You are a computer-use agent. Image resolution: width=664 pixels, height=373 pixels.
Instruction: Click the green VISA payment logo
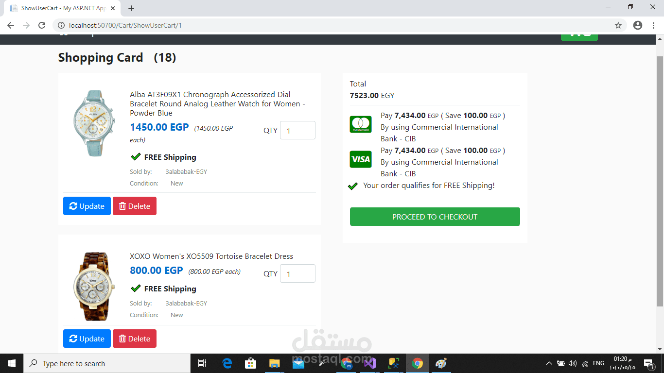point(361,159)
